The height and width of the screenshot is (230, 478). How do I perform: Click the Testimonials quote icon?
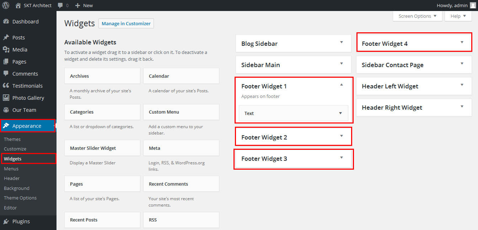click(x=6, y=86)
